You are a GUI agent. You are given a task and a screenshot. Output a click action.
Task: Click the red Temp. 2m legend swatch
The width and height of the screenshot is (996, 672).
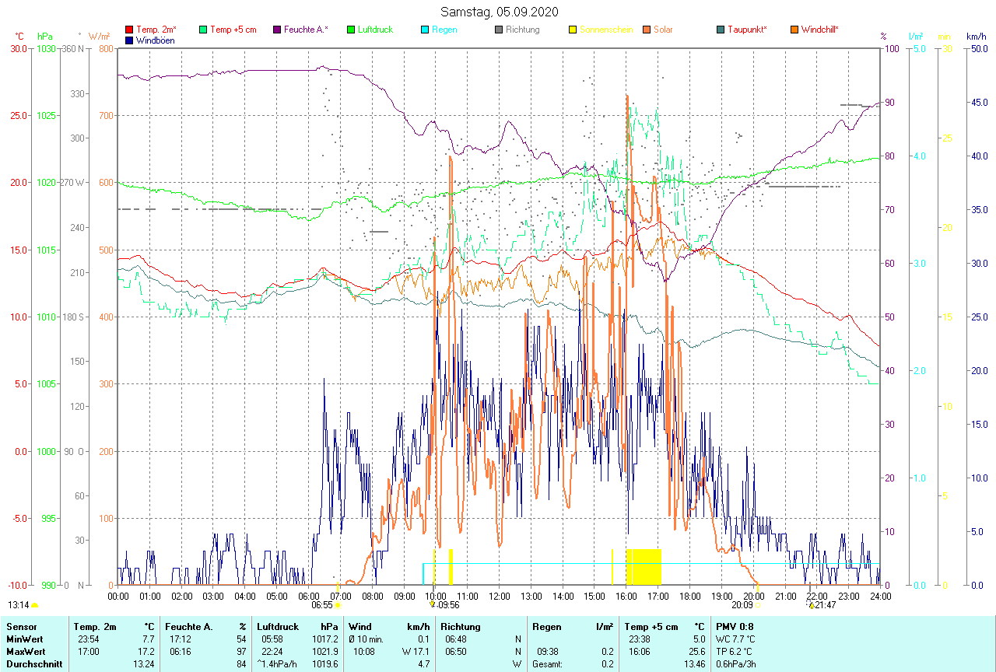129,30
